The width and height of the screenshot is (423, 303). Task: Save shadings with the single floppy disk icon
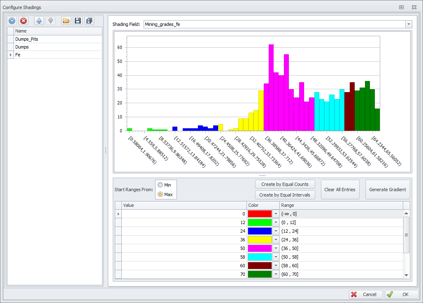click(77, 21)
